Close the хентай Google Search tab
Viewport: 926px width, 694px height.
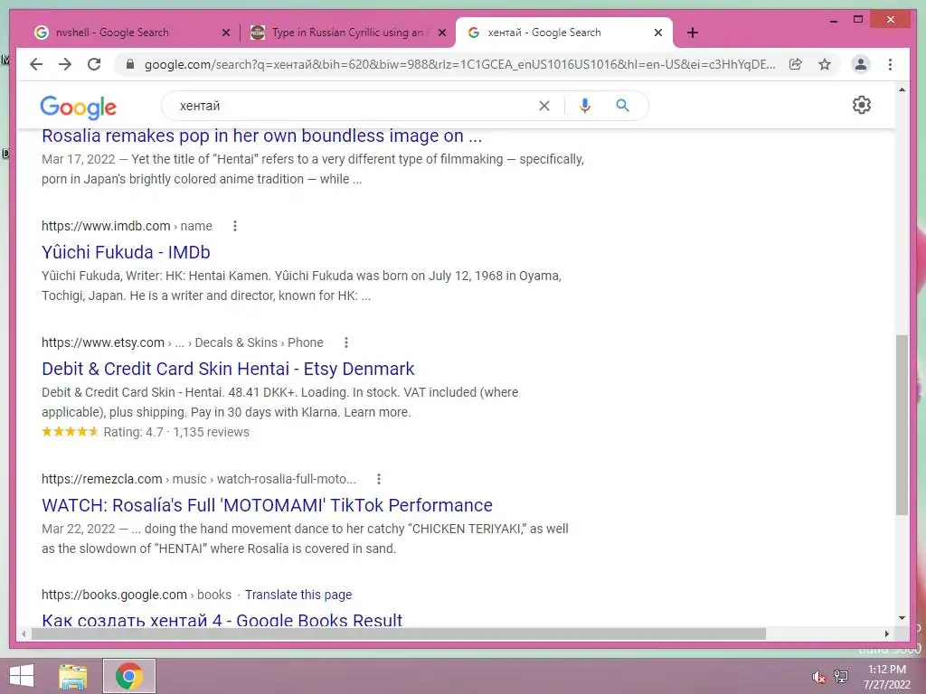click(658, 33)
